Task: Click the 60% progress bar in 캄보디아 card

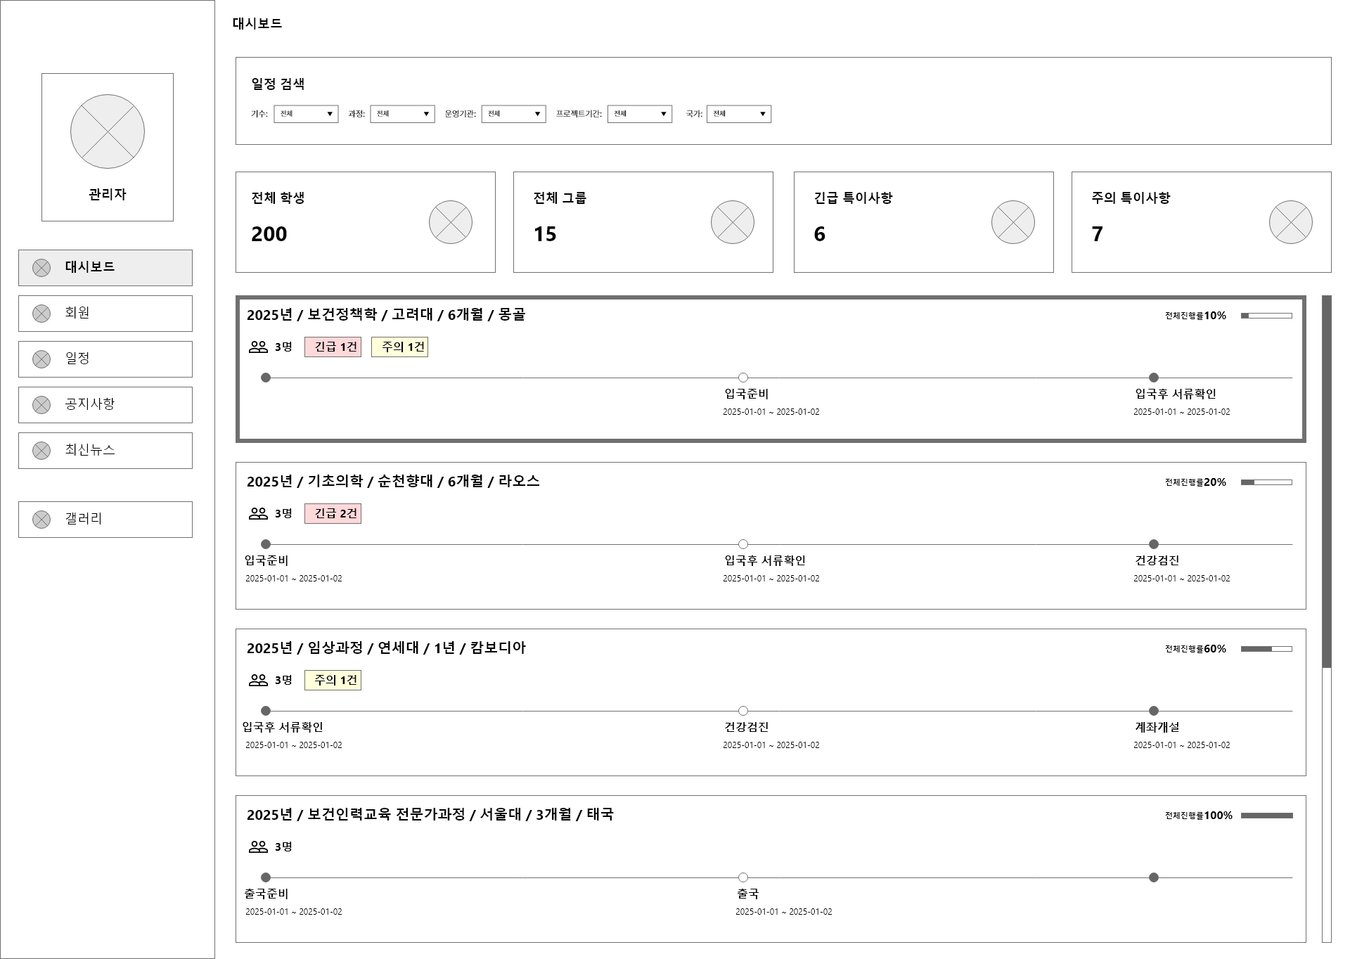Action: point(1266,649)
